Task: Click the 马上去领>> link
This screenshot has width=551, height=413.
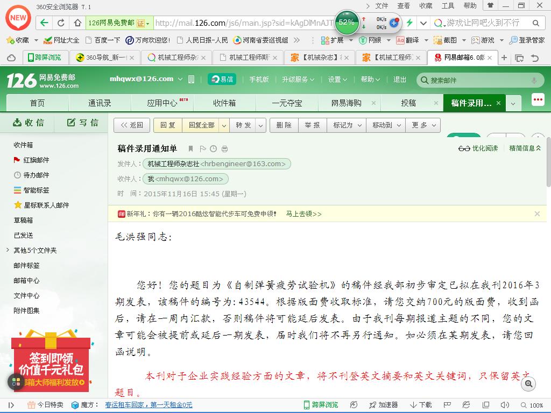Action: coord(303,214)
